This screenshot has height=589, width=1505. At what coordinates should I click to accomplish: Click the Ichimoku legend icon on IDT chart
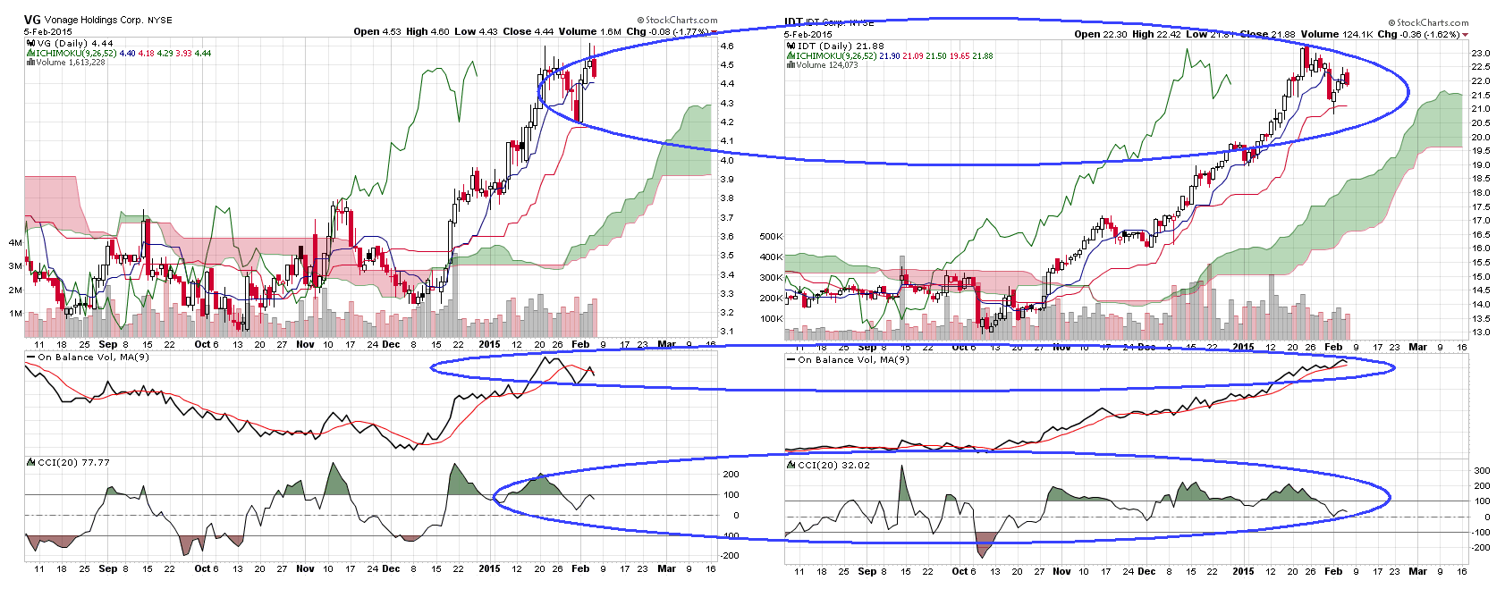coord(791,55)
